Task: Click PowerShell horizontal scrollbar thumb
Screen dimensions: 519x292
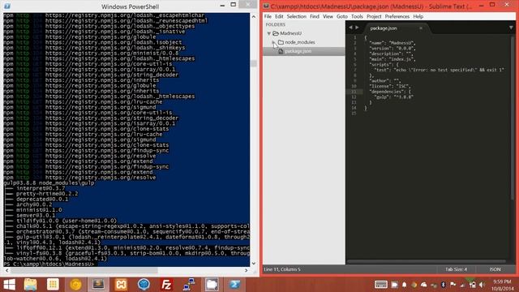Action: pyautogui.click(x=84, y=270)
